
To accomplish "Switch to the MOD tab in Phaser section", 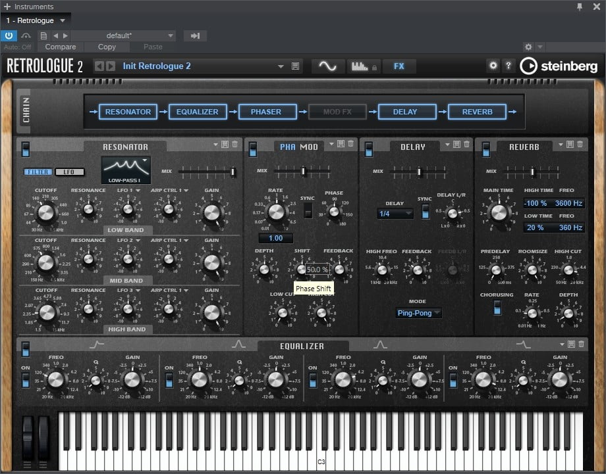I will (309, 147).
